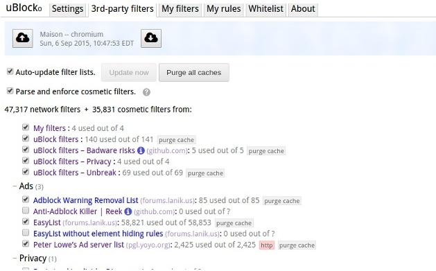Open Adblock Warning Removal List link

pos(86,200)
